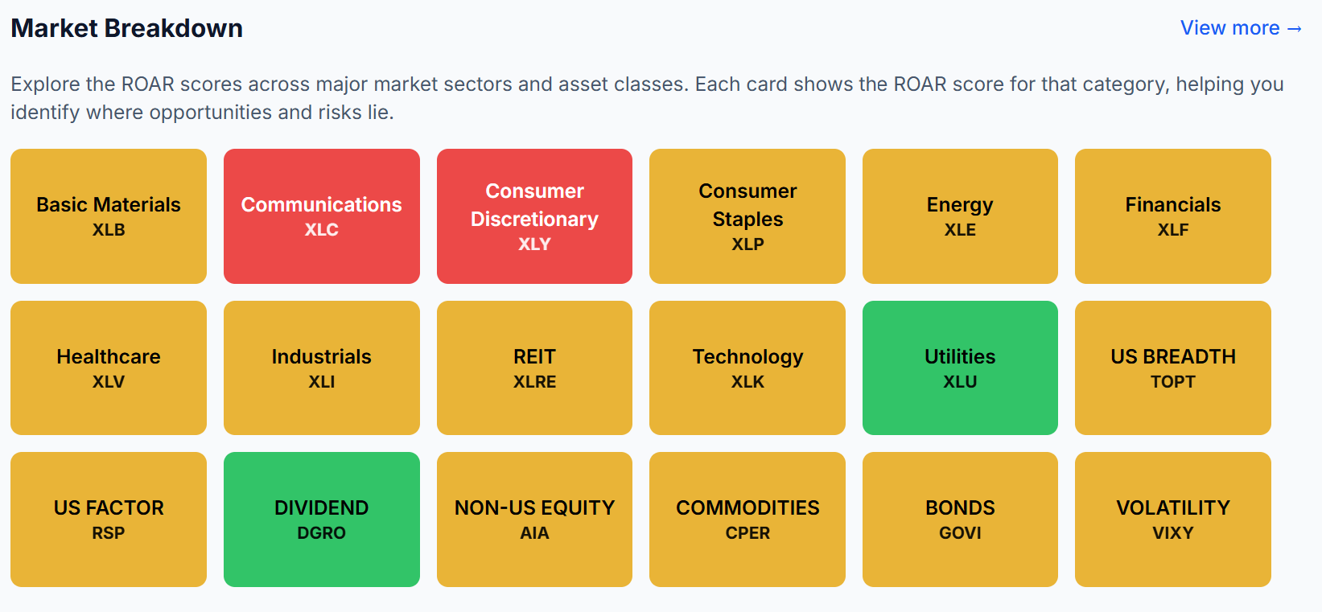Open the View more link

1240,28
